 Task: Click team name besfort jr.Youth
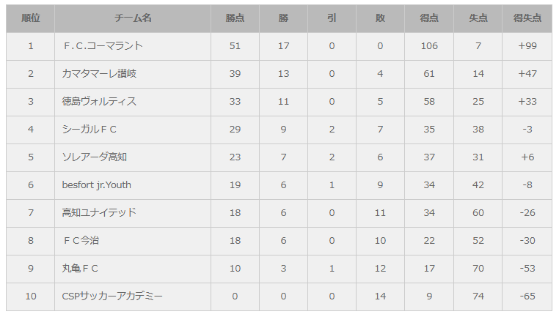click(97, 185)
